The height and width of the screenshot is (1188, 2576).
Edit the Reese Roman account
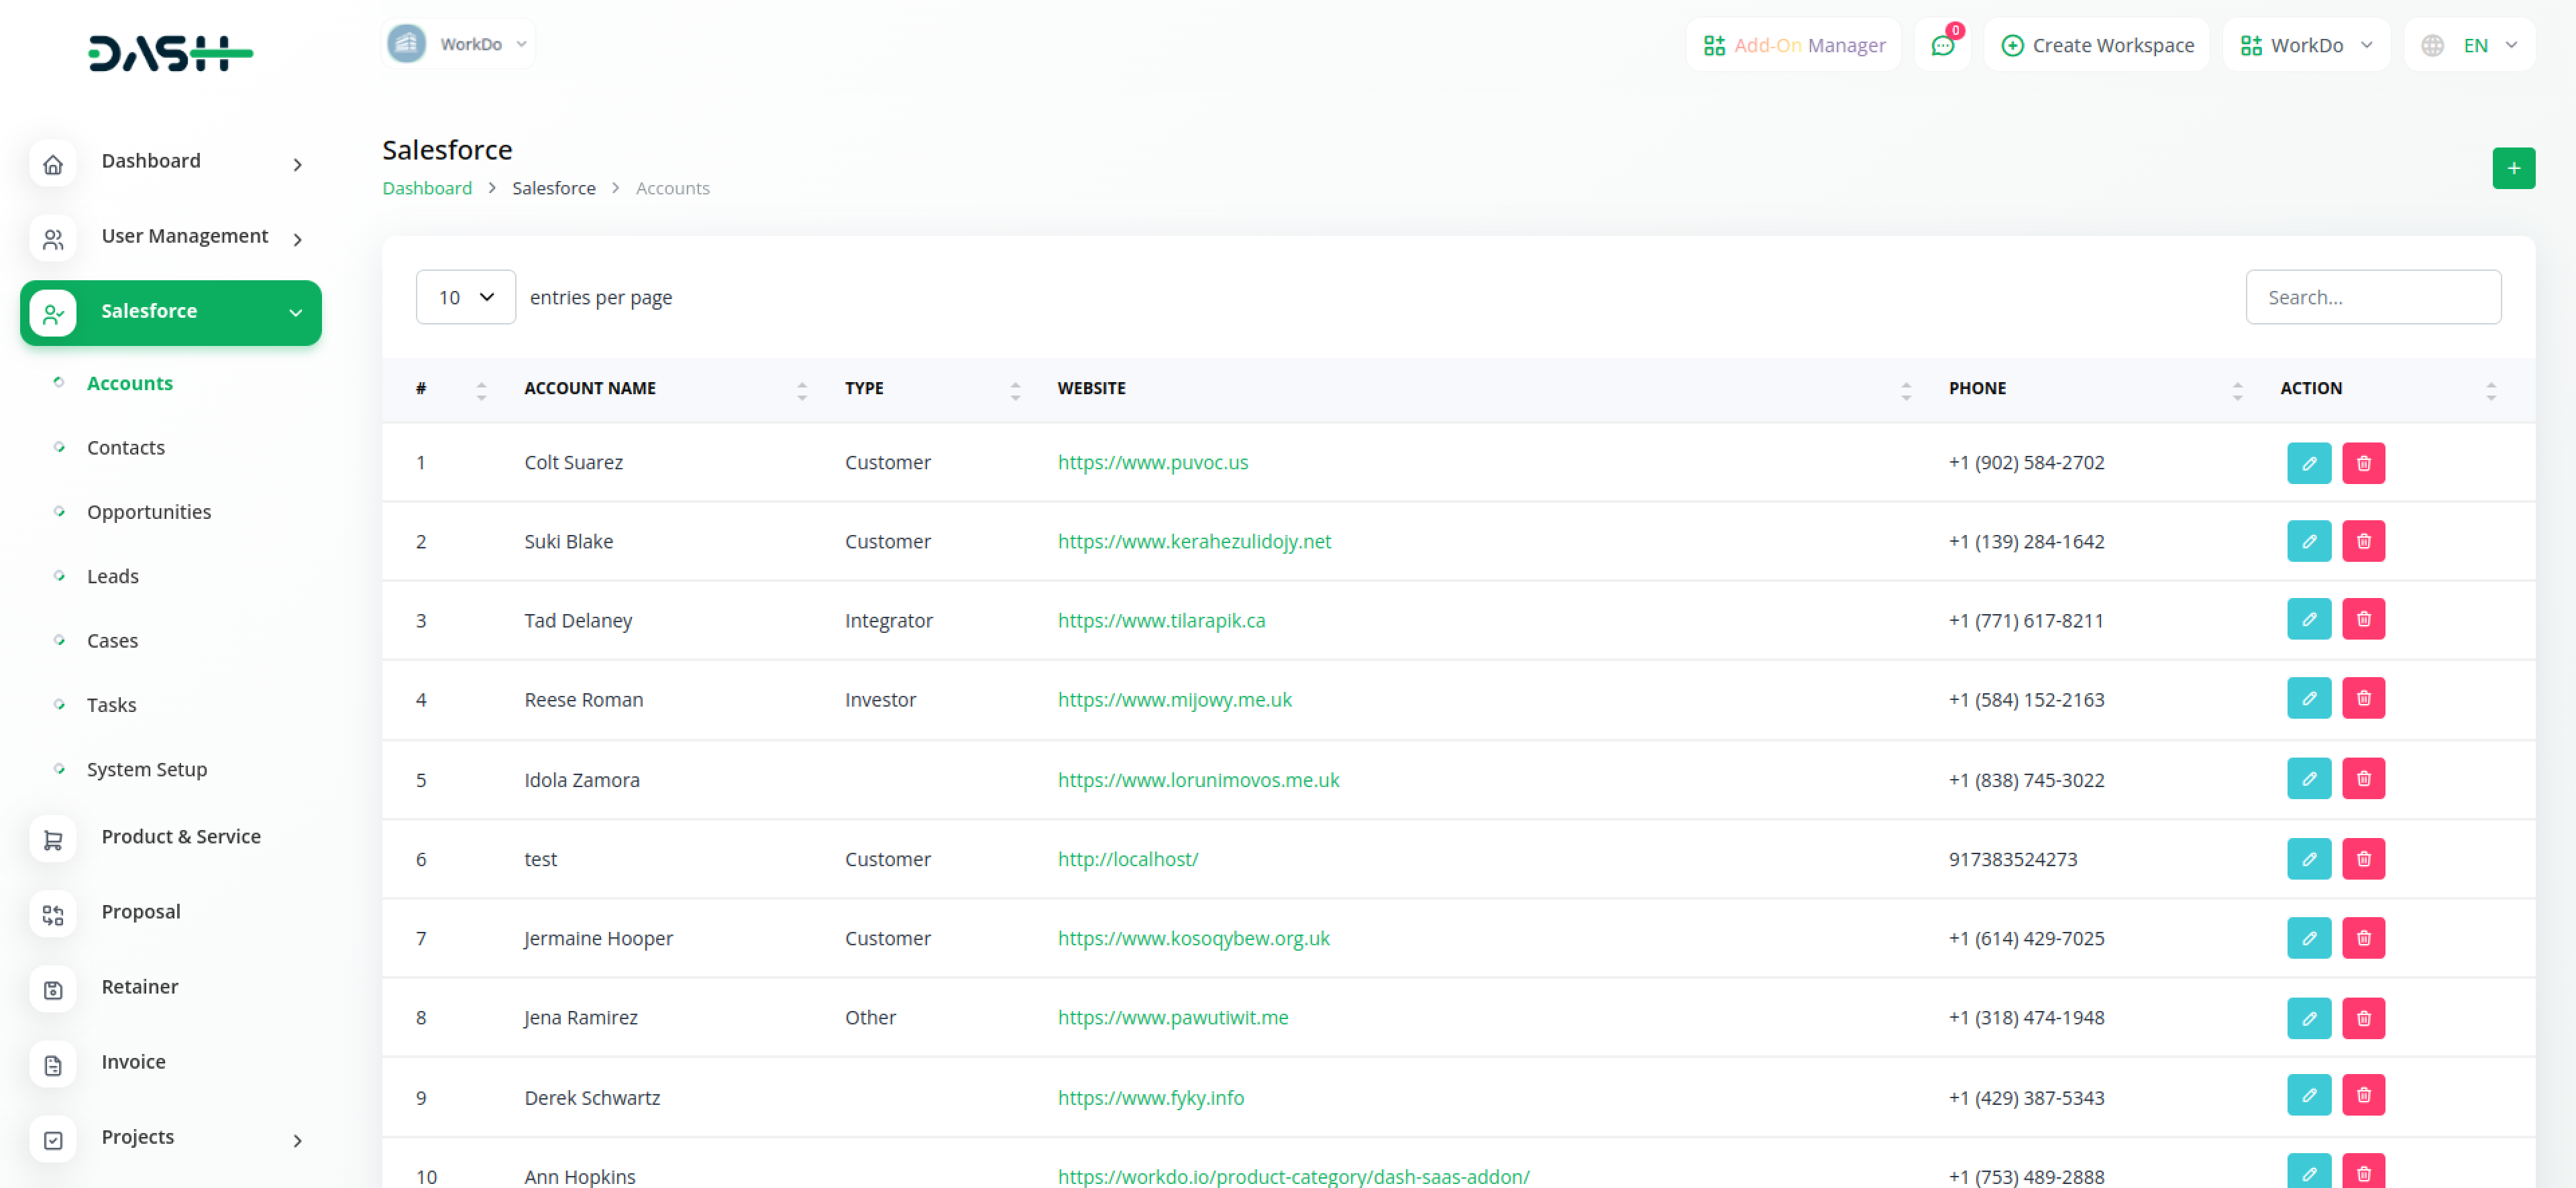2308,697
